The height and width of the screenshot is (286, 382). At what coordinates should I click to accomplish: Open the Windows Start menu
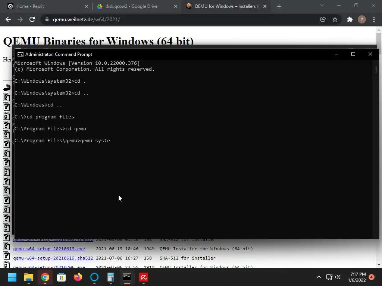click(x=12, y=277)
